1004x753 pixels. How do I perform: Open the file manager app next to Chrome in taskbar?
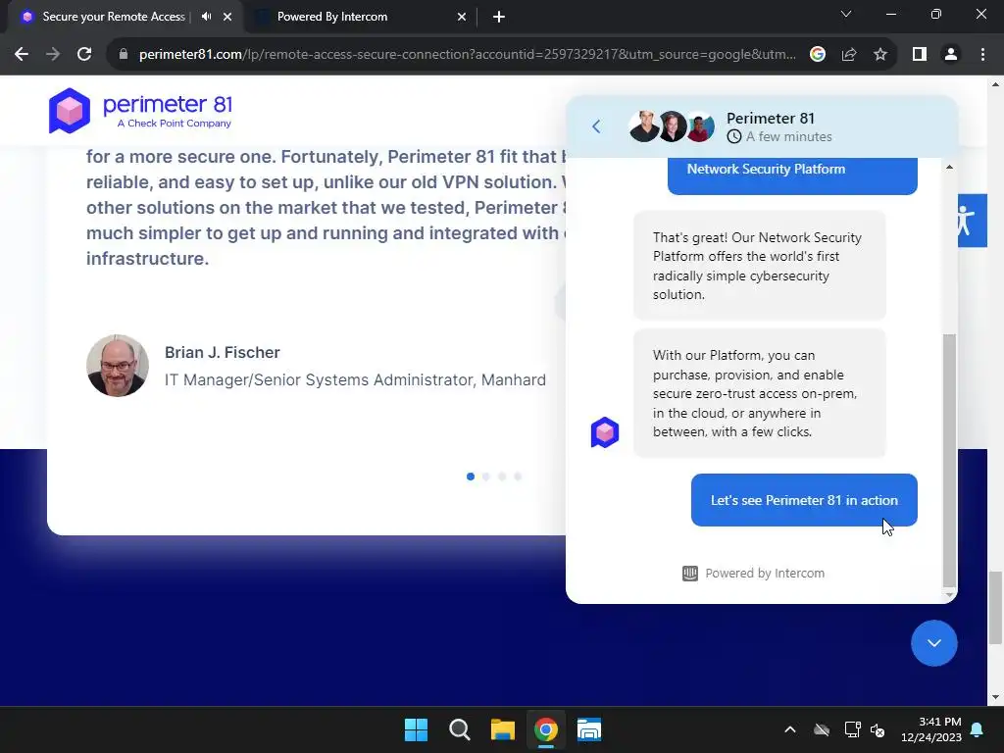coord(589,729)
